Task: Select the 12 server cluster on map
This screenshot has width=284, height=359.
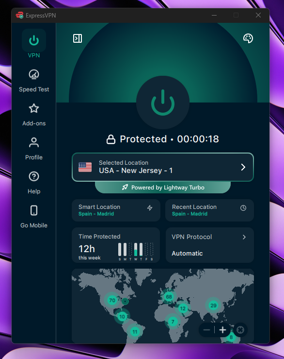Action: pyautogui.click(x=183, y=308)
